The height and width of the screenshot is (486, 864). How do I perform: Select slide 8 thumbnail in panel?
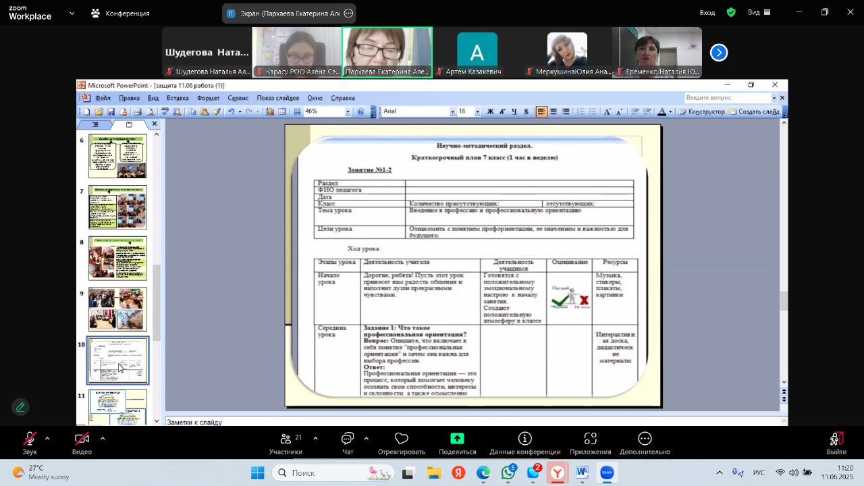click(117, 259)
